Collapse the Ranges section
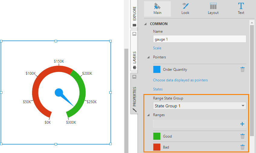Screen dimensions: 256x153 [x=148, y=115]
